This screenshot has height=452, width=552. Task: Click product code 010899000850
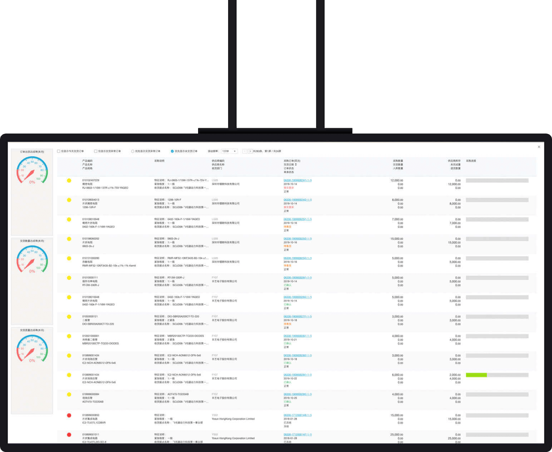(x=91, y=415)
